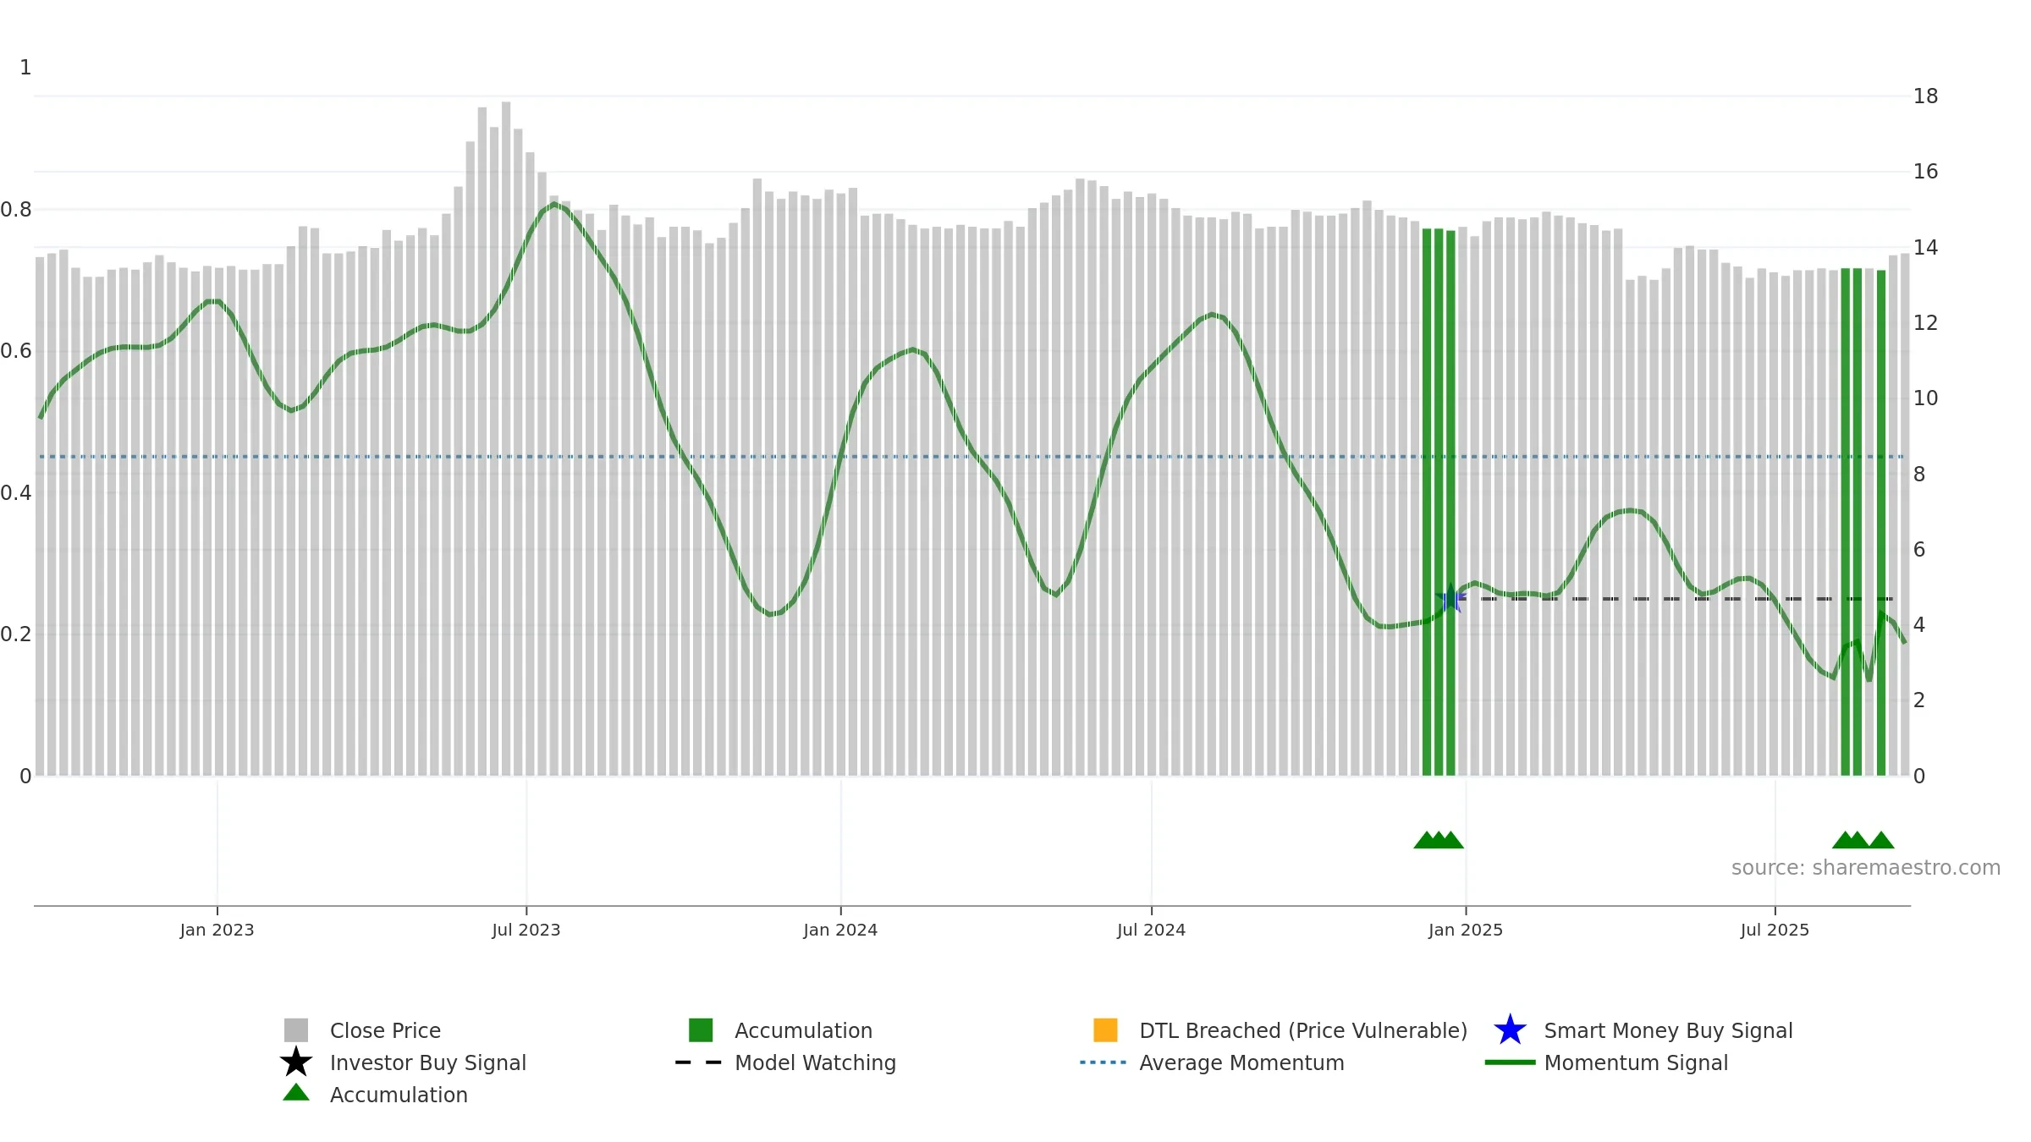Toggle the Close Price legend label
This screenshot has width=2031, height=1142.
(385, 1030)
